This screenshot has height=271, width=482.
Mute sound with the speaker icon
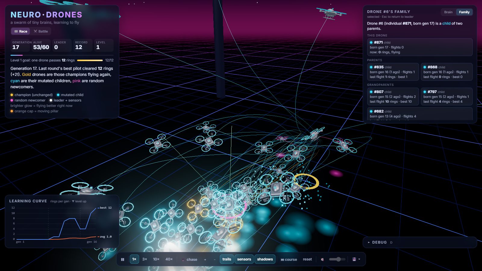322,259
